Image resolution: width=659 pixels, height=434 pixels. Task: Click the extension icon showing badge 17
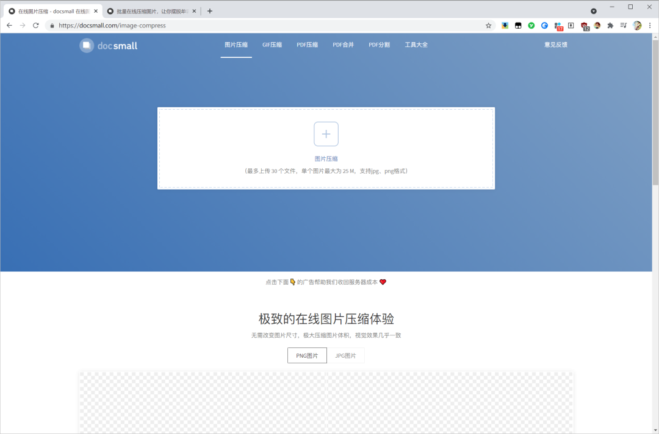558,25
